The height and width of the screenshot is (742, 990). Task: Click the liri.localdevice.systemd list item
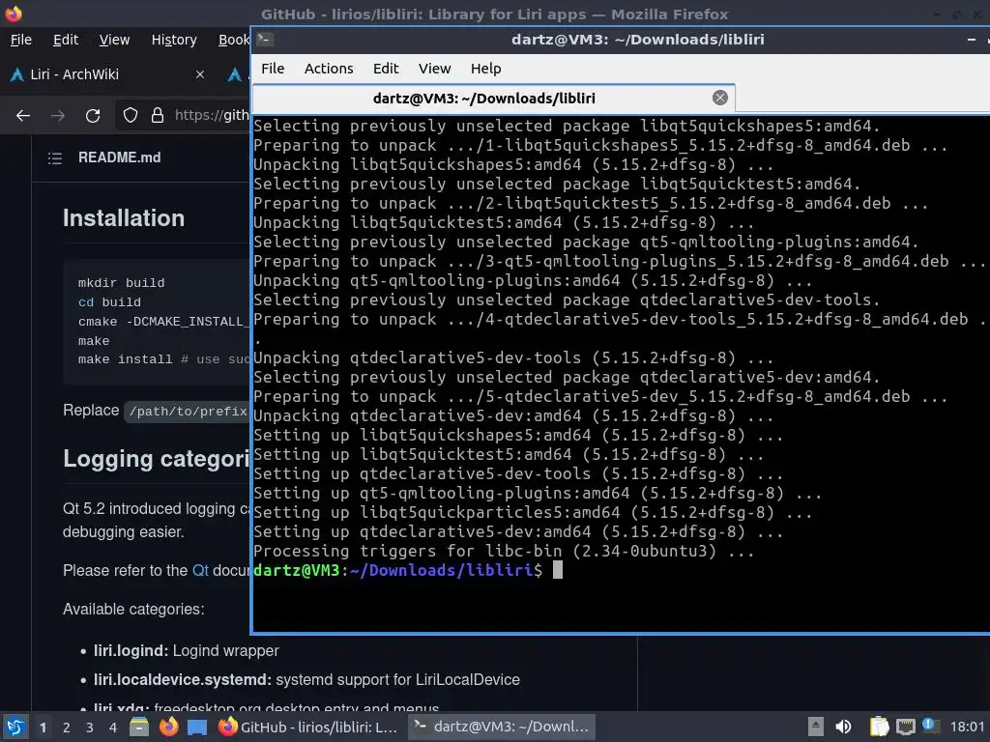[306, 679]
